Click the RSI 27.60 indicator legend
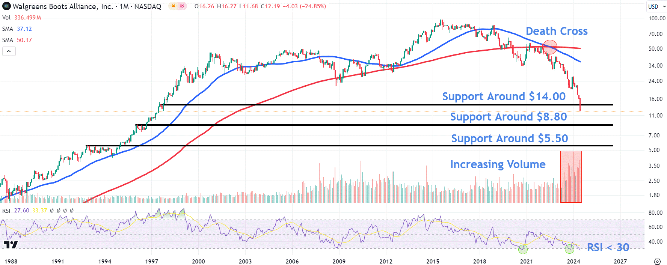The width and height of the screenshot is (667, 265). 16,211
